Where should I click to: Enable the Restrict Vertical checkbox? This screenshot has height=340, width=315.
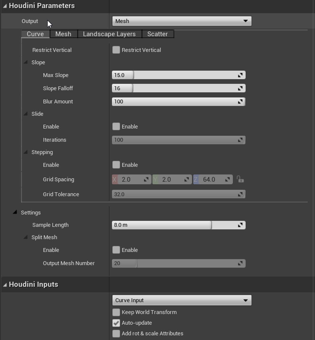click(x=116, y=50)
